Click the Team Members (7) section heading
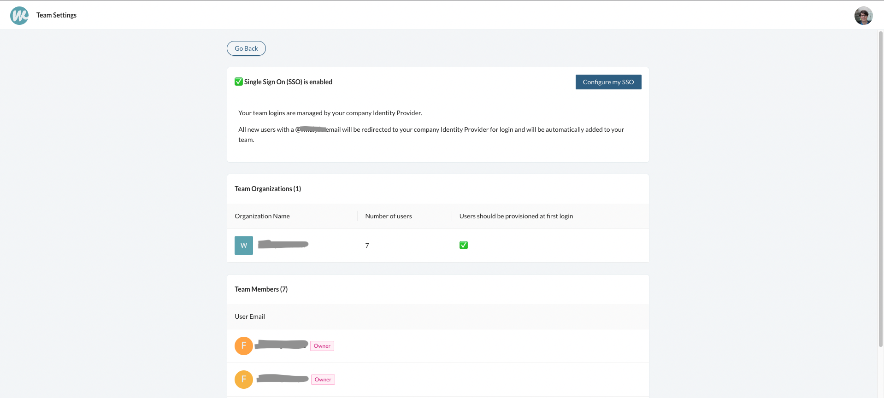884x398 pixels. [x=261, y=289]
